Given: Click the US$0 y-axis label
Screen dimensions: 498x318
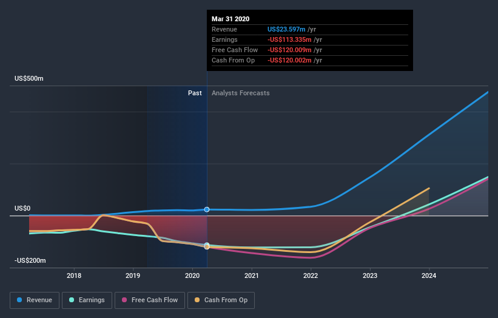Looking at the screenshot, I should point(22,208).
